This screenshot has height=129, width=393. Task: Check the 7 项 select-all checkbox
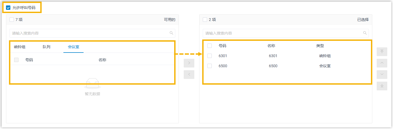point(12,20)
